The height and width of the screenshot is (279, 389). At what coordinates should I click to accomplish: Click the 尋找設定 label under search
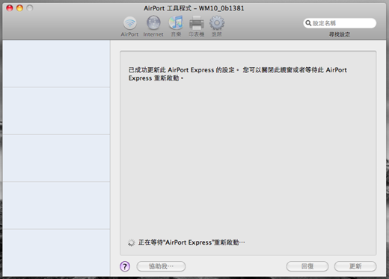340,34
